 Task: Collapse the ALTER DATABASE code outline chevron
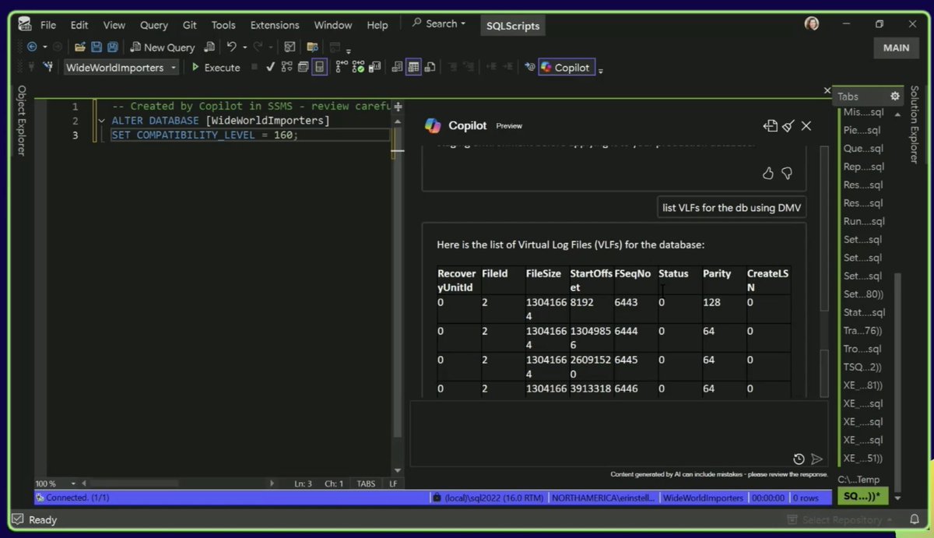[x=101, y=121]
